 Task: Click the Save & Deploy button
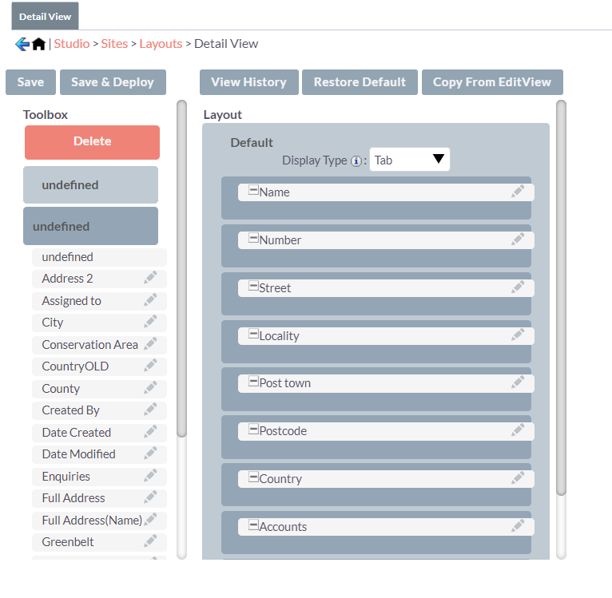[113, 82]
